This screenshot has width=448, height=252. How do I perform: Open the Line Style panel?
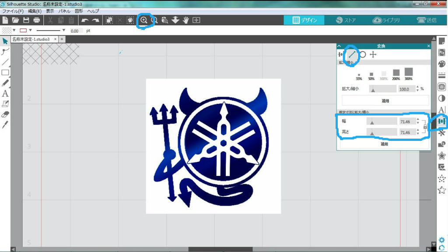[x=442, y=75]
